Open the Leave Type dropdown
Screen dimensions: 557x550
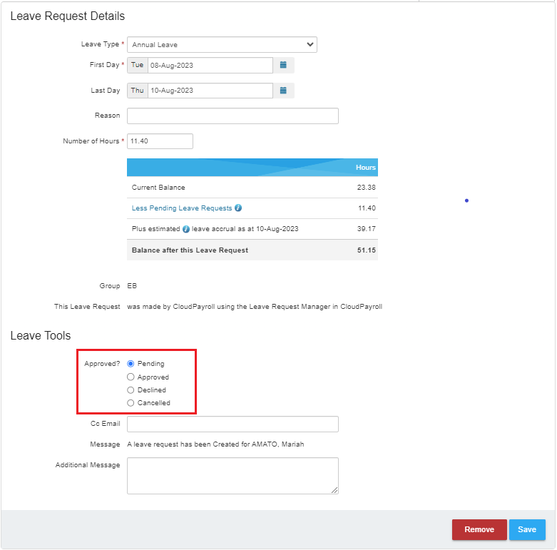point(222,45)
